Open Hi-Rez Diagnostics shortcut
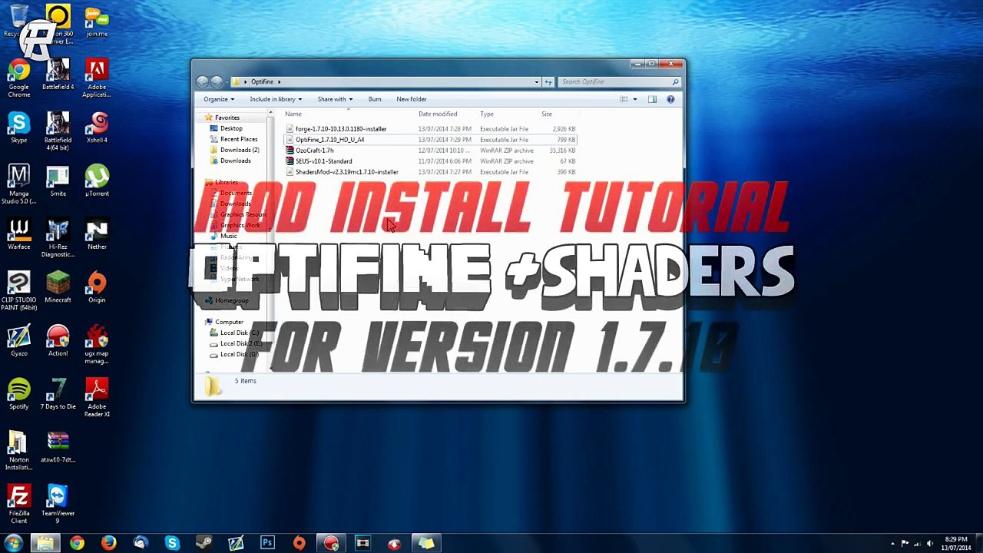The width and height of the screenshot is (983, 553). (58, 238)
